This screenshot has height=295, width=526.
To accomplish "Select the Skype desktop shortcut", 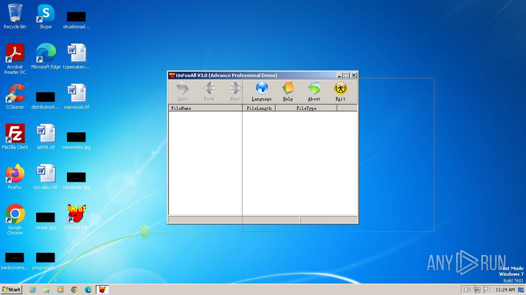I will (x=46, y=16).
